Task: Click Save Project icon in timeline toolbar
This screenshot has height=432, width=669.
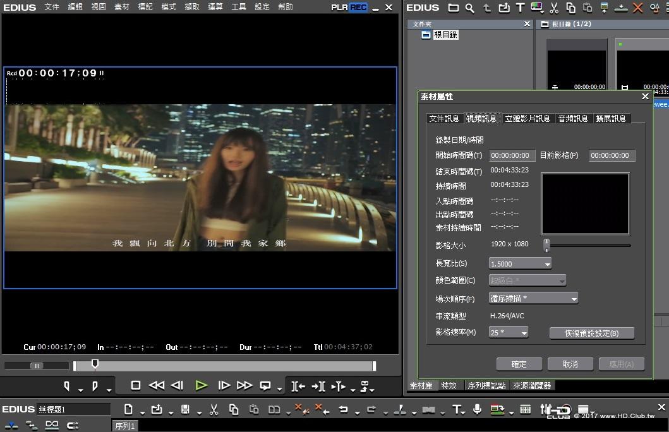Action: click(x=185, y=409)
